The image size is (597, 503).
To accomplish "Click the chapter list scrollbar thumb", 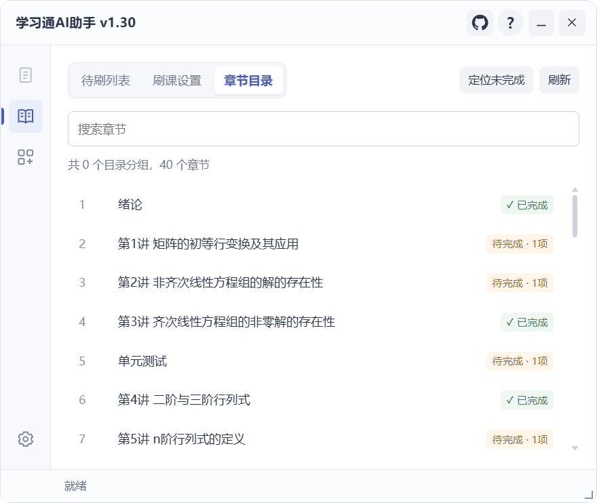I will (575, 216).
